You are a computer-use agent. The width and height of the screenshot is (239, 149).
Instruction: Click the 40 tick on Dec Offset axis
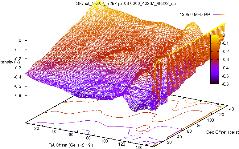(179, 137)
